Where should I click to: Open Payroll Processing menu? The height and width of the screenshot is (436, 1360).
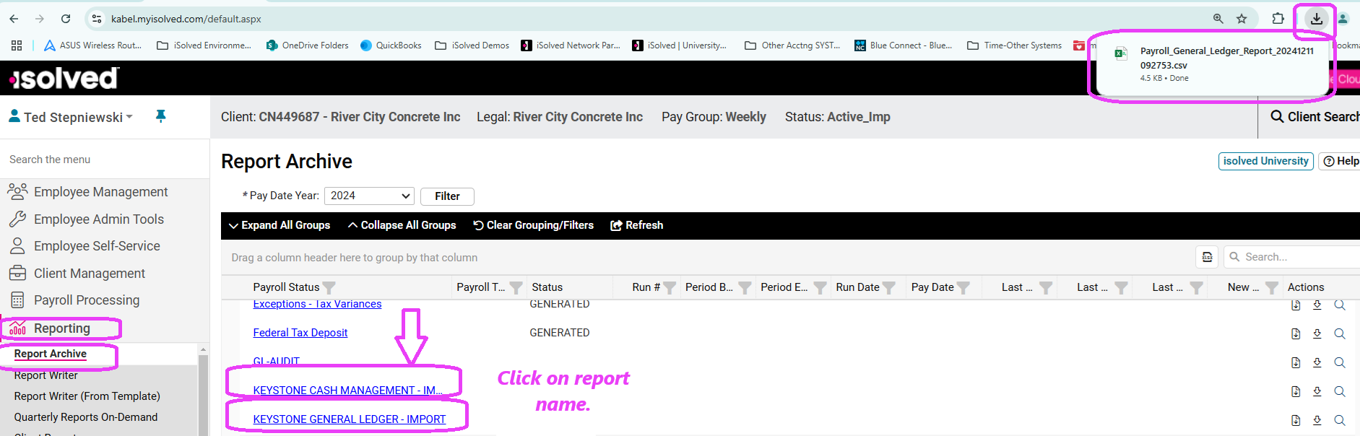[86, 300]
